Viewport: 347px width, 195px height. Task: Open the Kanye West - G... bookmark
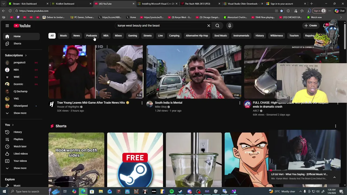pyautogui.click(x=179, y=17)
